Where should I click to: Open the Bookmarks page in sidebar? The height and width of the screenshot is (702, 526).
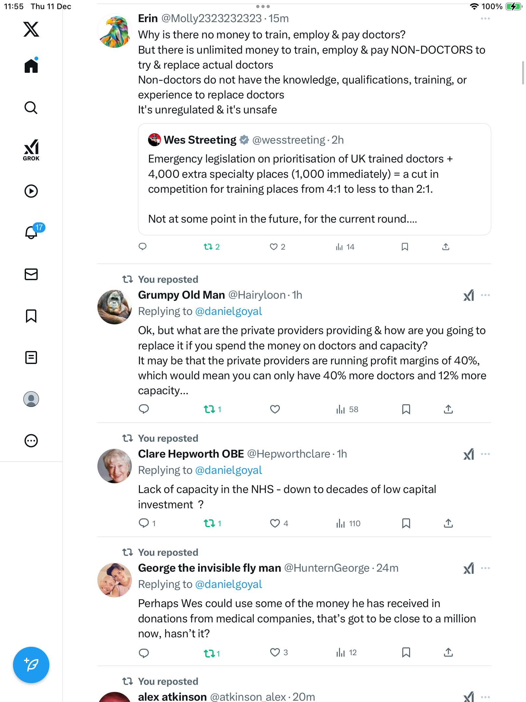(31, 316)
